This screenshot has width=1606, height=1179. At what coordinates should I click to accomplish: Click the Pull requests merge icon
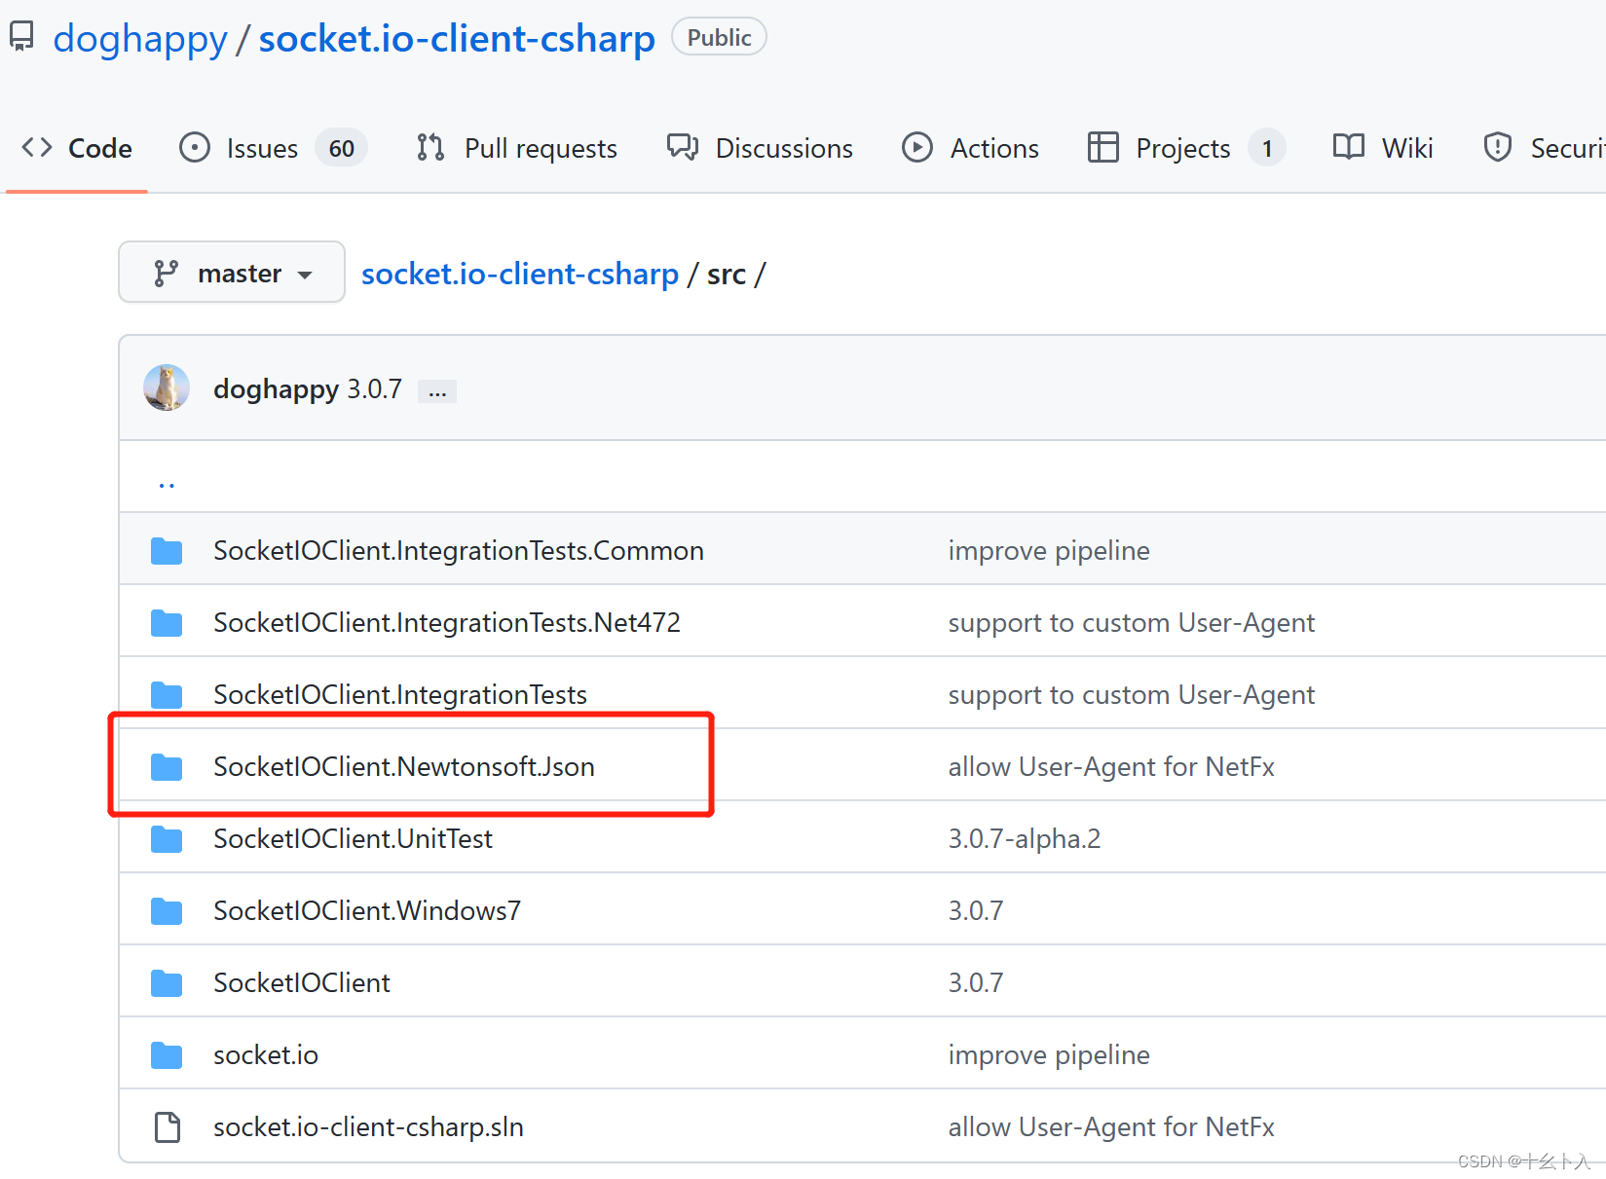(430, 147)
